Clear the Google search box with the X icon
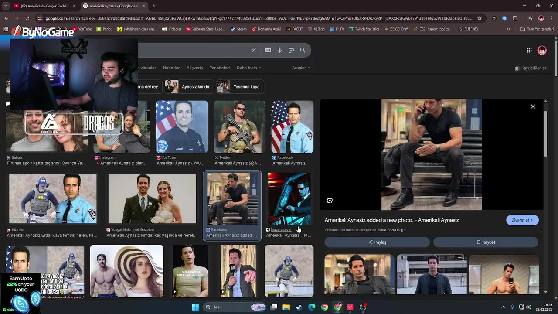This screenshot has height=314, width=558. (x=253, y=50)
